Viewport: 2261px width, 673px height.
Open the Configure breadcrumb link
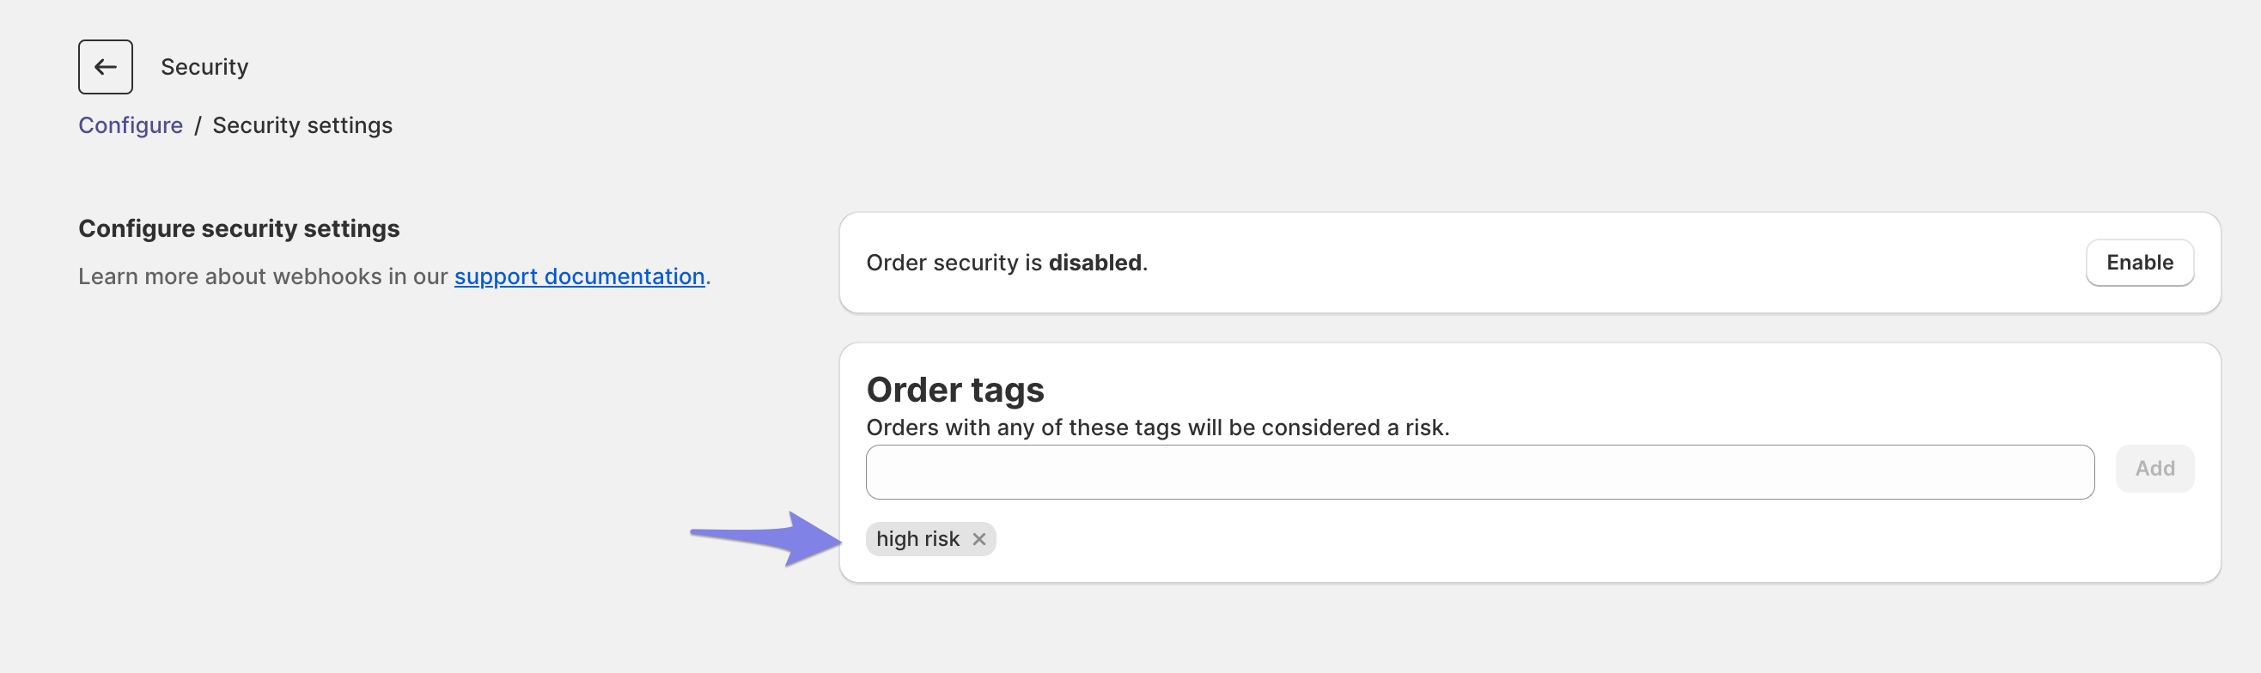pyautogui.click(x=131, y=125)
